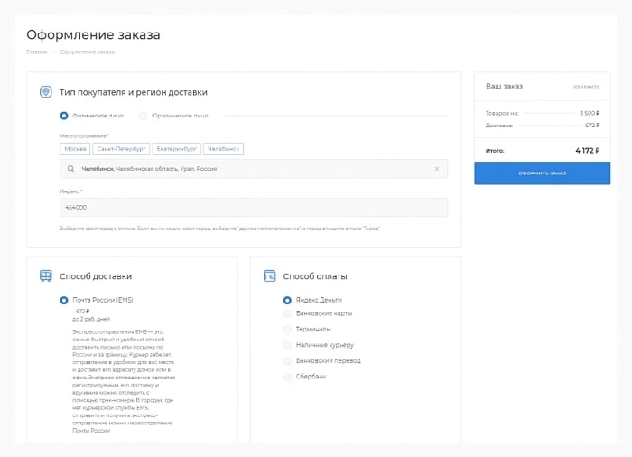Image resolution: width=632 pixels, height=457 pixels.
Task: Pick the Екатеринбург quick location button
Action: click(177, 149)
